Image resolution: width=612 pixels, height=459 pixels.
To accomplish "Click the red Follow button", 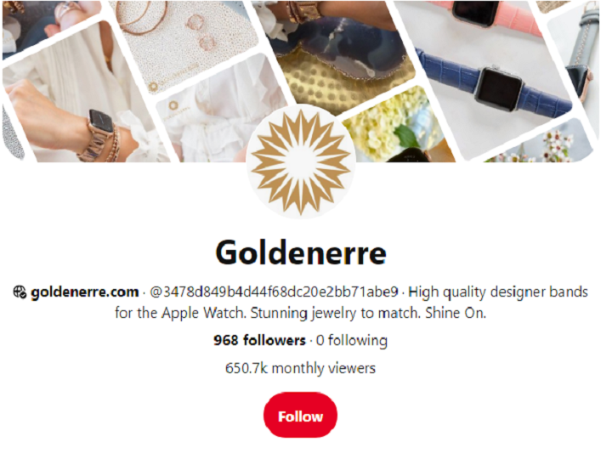I will click(300, 416).
